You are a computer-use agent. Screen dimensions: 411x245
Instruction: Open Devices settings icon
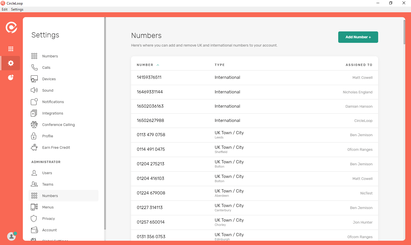click(x=34, y=79)
